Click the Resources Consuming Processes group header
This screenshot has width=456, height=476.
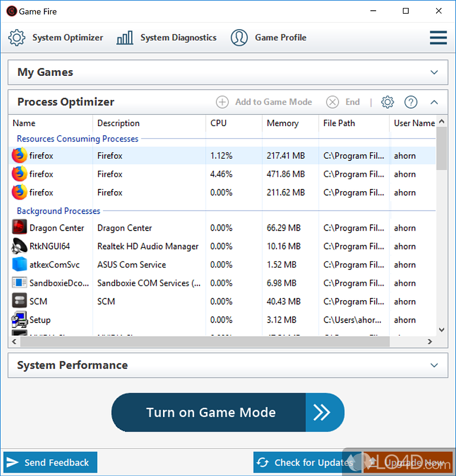(x=78, y=139)
